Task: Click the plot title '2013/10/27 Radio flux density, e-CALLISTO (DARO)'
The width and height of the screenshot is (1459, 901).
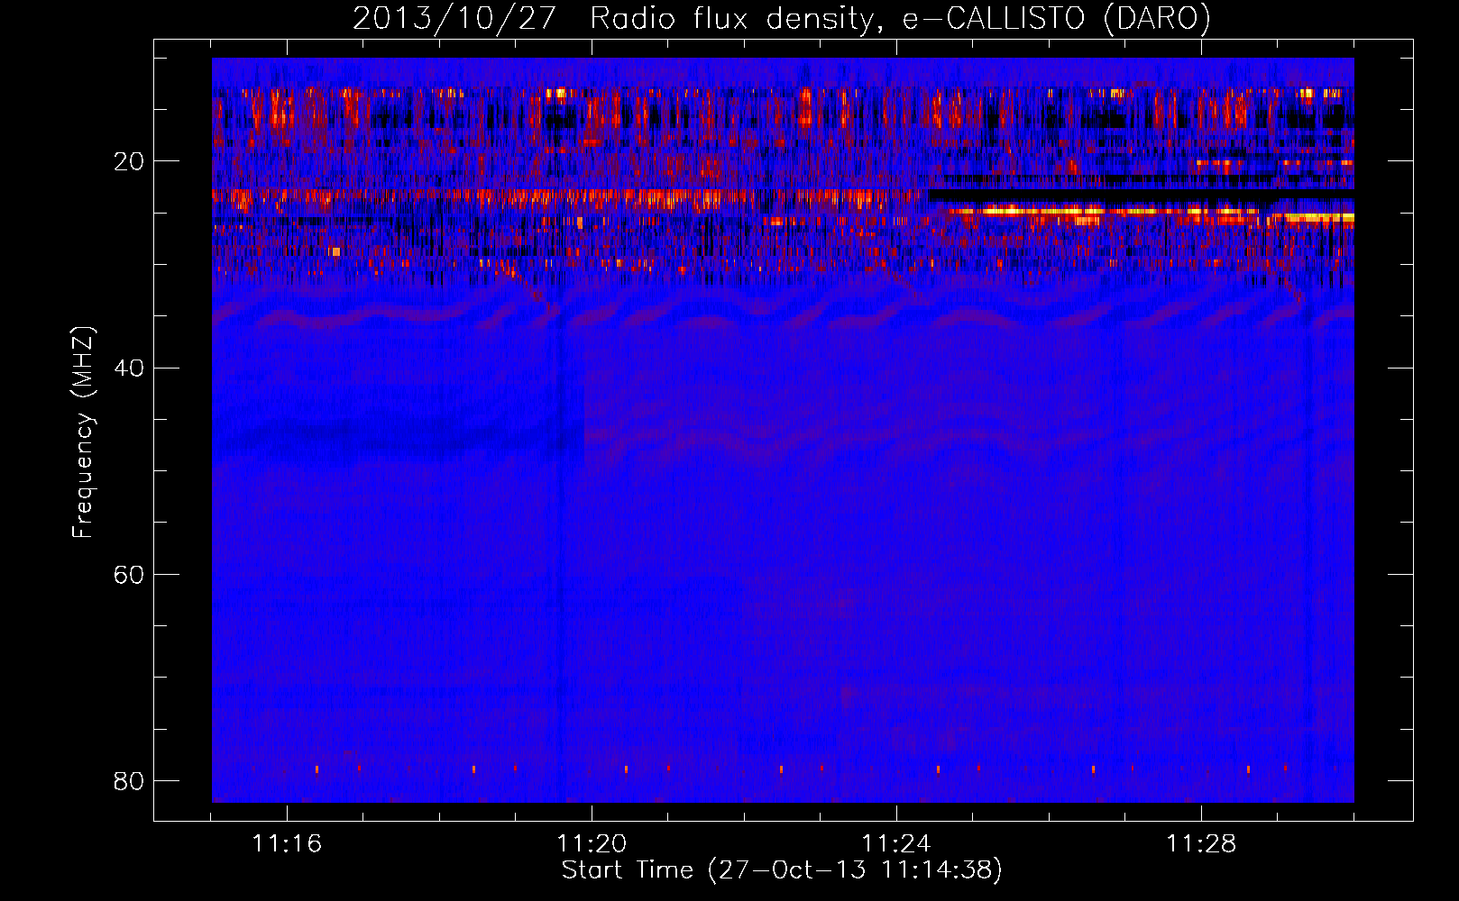Action: 781,19
